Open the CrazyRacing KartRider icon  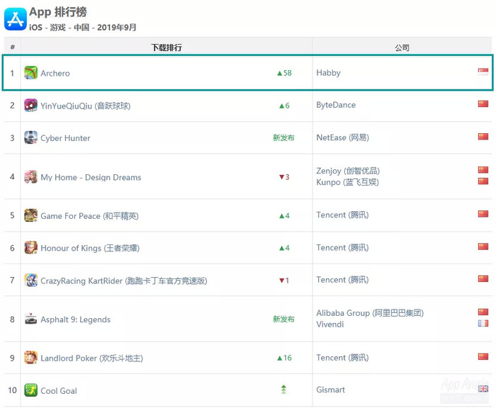[30, 280]
